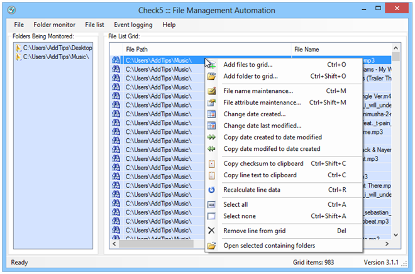Select Recalculate line data

coord(284,190)
